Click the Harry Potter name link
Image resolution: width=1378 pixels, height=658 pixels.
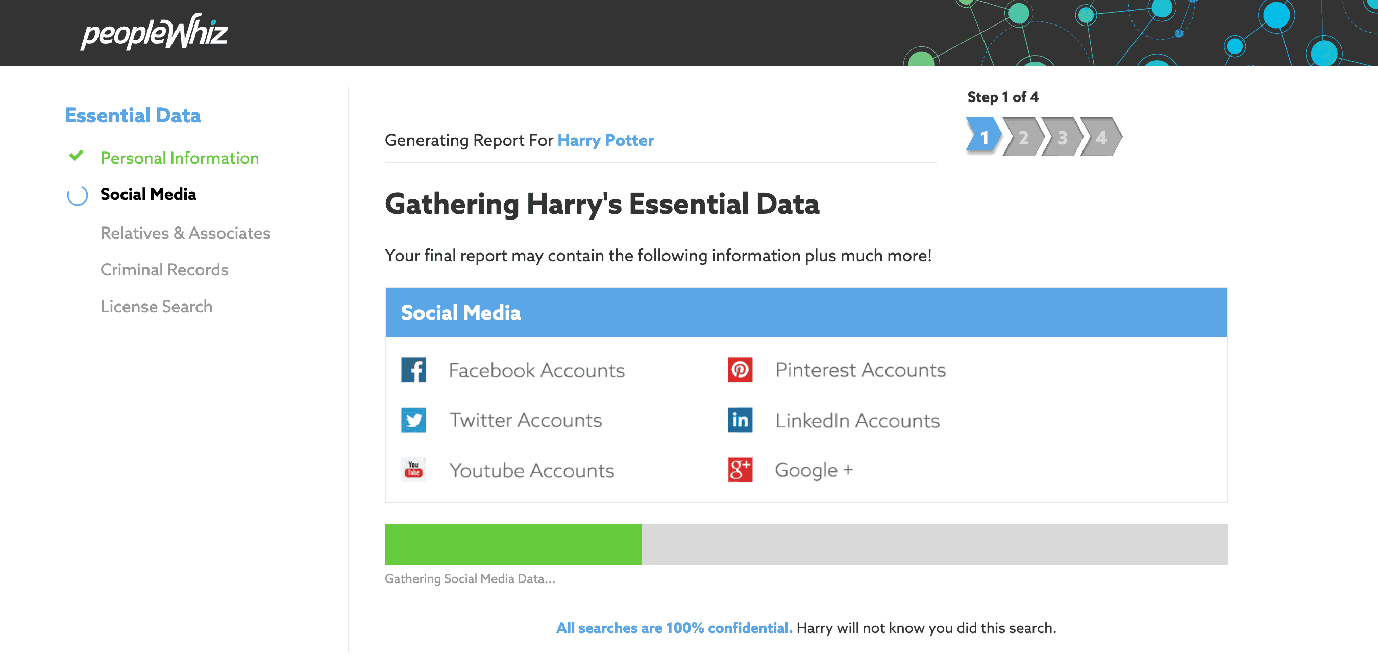tap(605, 140)
